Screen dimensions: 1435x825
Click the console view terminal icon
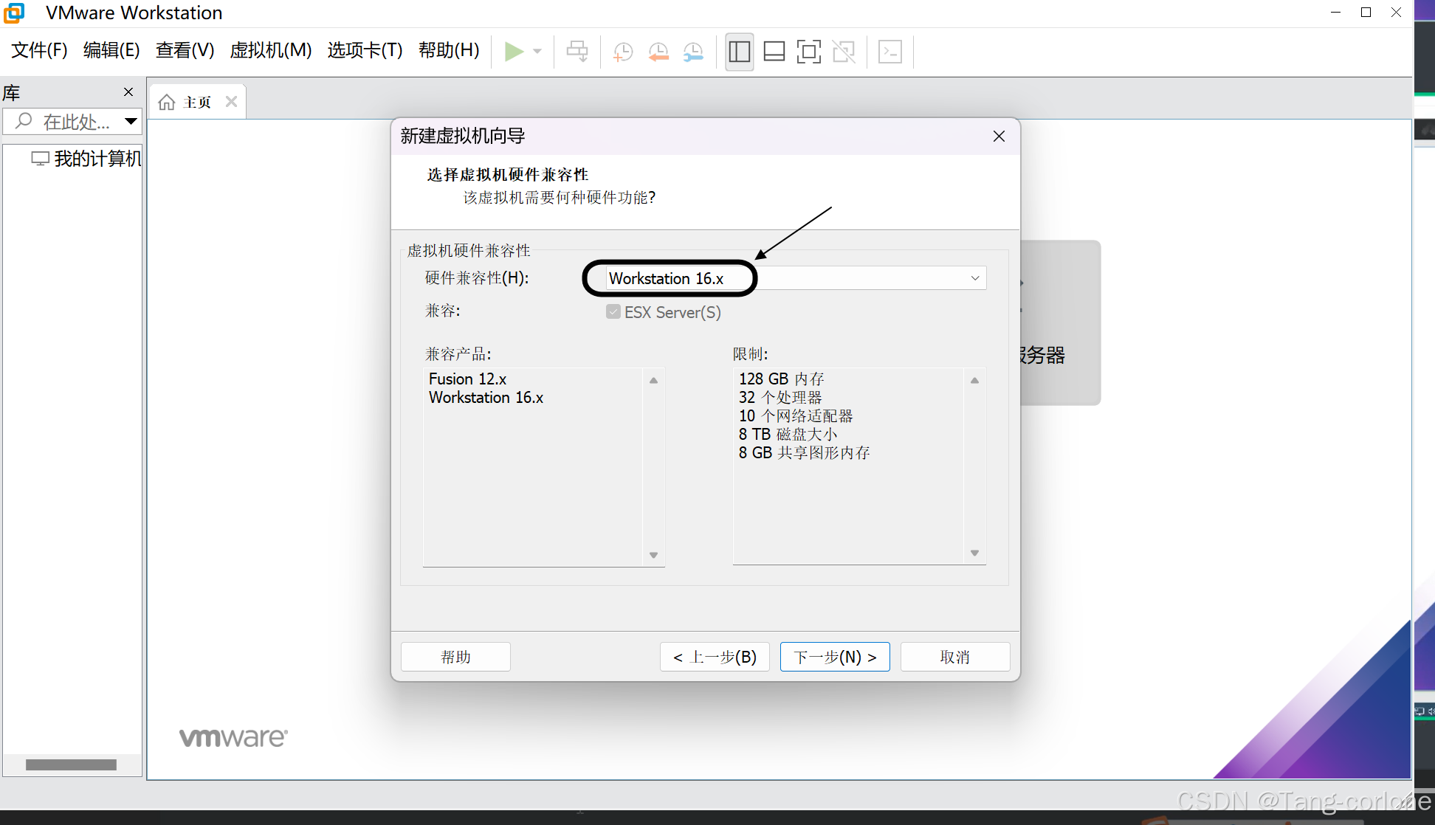coord(890,52)
